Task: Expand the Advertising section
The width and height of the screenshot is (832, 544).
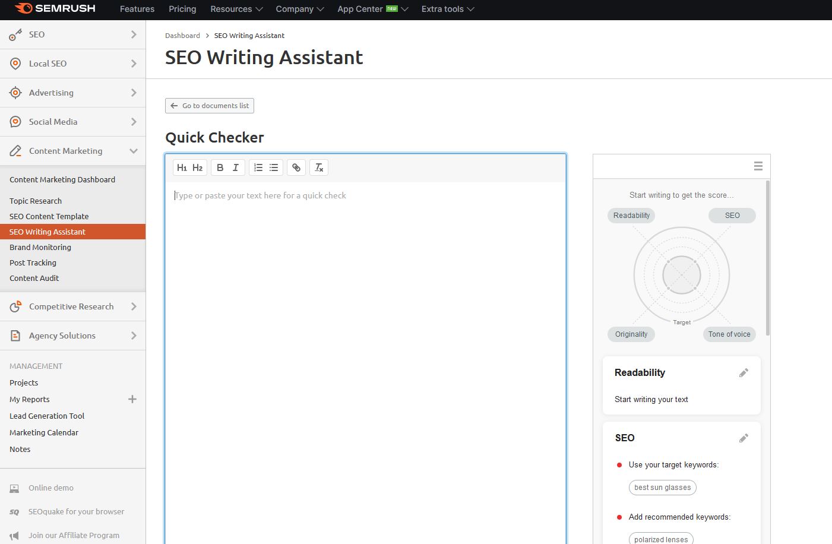Action: click(134, 93)
